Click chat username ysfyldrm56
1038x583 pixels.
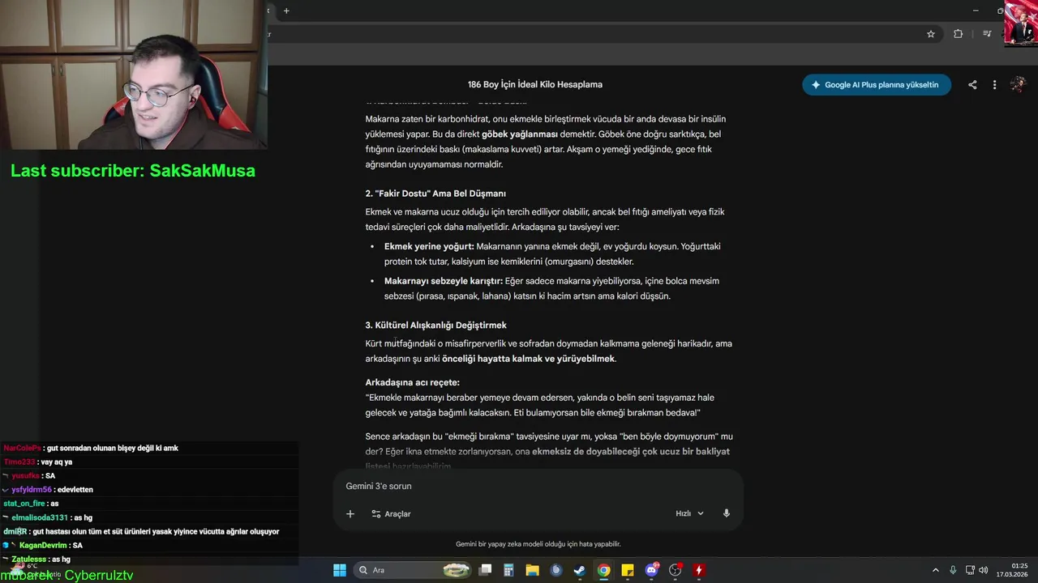[x=32, y=490]
